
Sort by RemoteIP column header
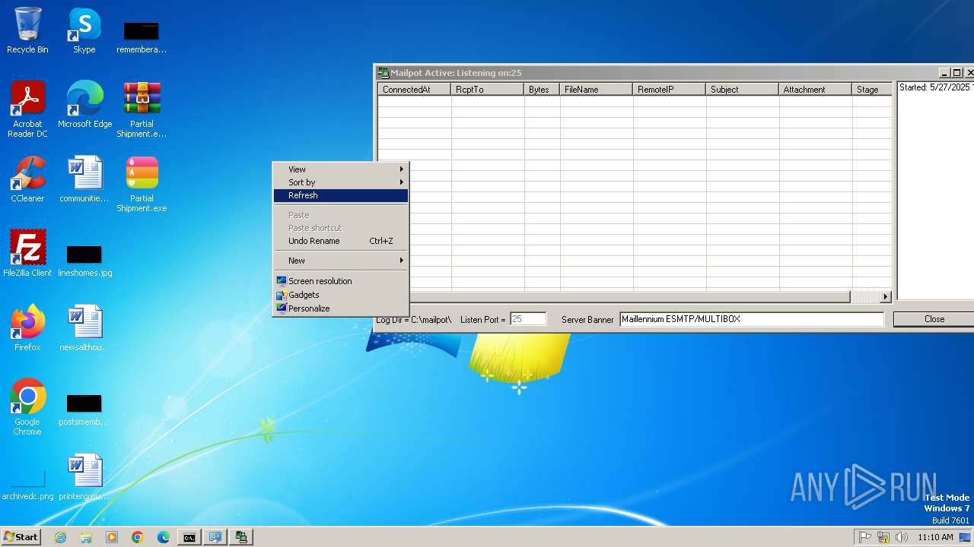(x=670, y=90)
